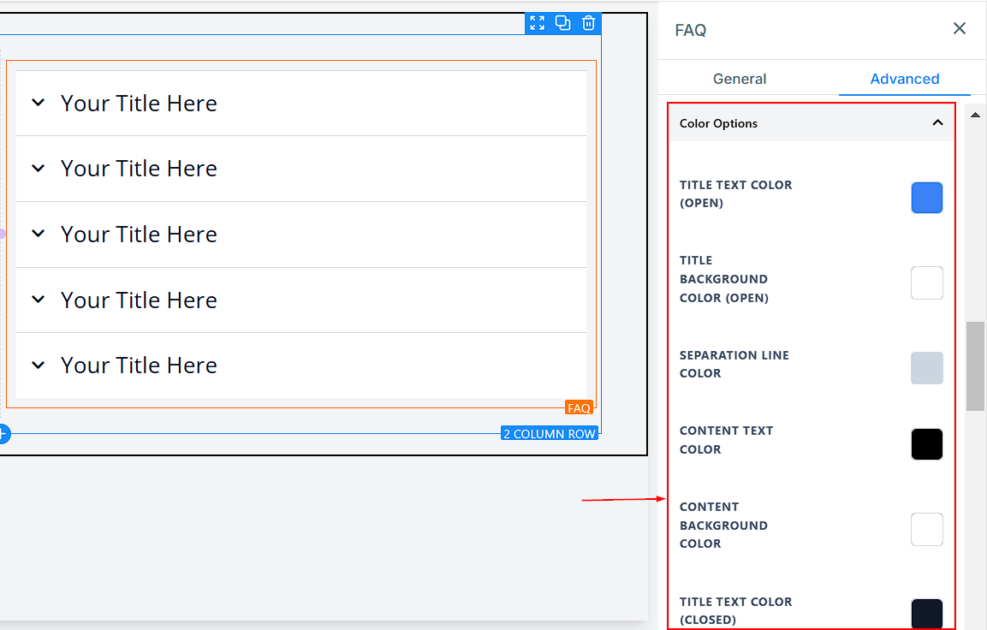Select the Advanced tab
The image size is (987, 630).
click(904, 79)
